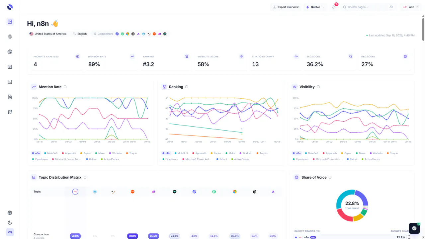425x239 pixels.
Task: Open the target icon page in the sidebar
Action: point(10,52)
